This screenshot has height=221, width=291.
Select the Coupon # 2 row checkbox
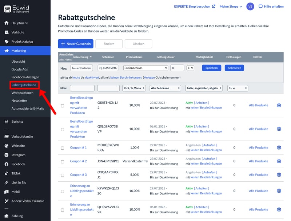coord(62,161)
